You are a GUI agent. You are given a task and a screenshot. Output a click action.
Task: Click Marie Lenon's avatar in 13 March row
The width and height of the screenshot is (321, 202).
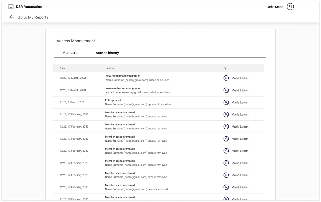point(226,90)
